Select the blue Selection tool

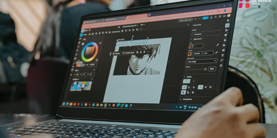(81, 35)
